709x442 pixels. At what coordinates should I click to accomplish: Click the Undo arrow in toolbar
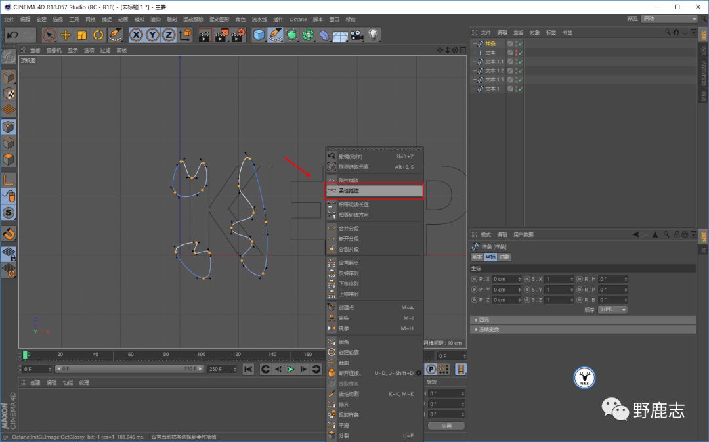pos(12,35)
